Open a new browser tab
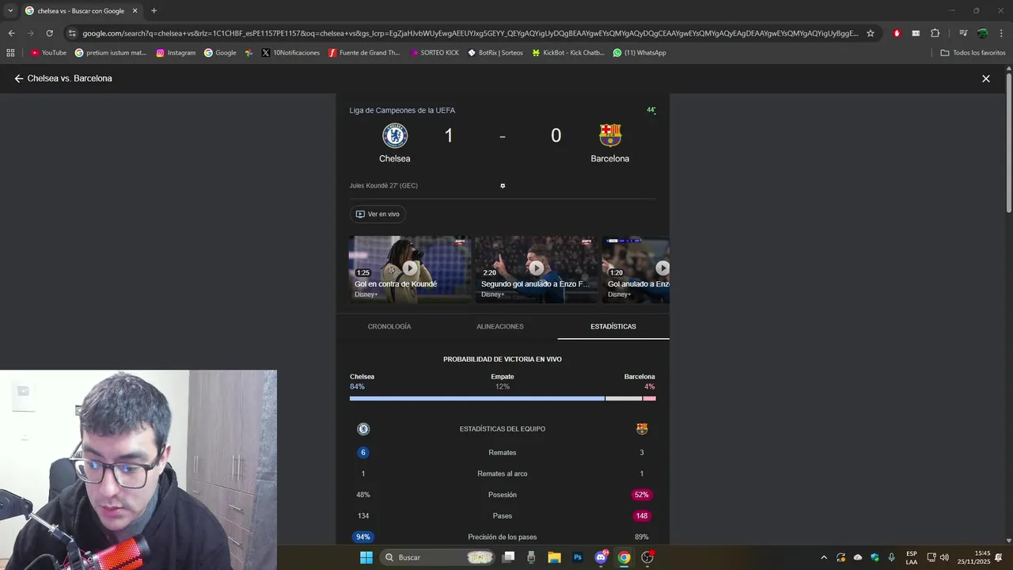Screen dimensions: 1013x570 click(154, 11)
